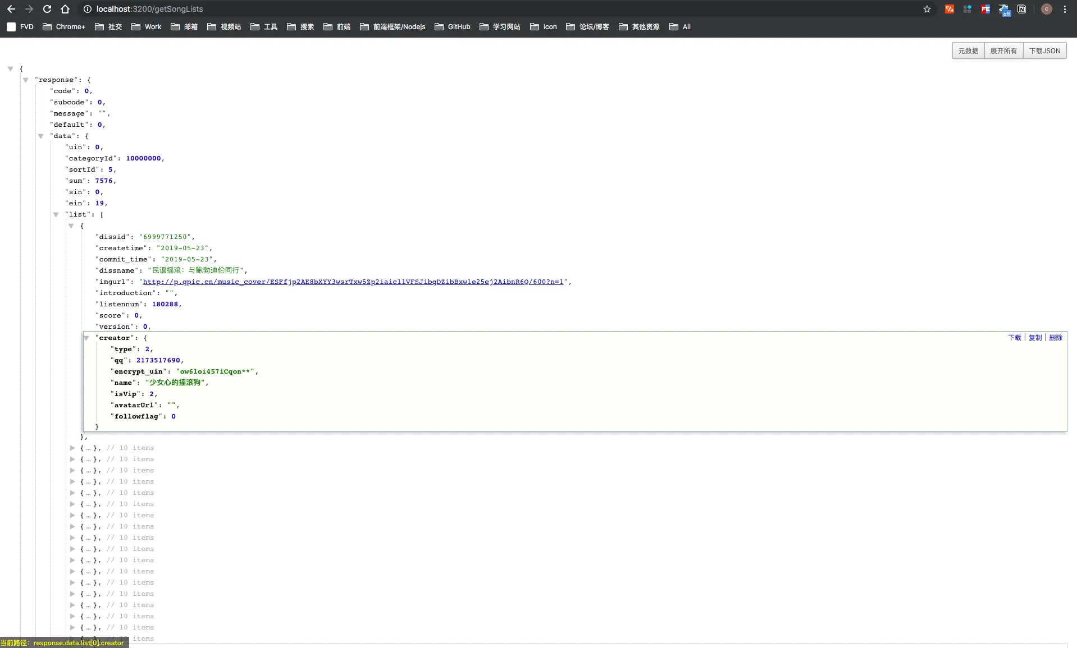This screenshot has height=648, width=1077.
Task: Click the 下载JSON button
Action: pyautogui.click(x=1044, y=50)
